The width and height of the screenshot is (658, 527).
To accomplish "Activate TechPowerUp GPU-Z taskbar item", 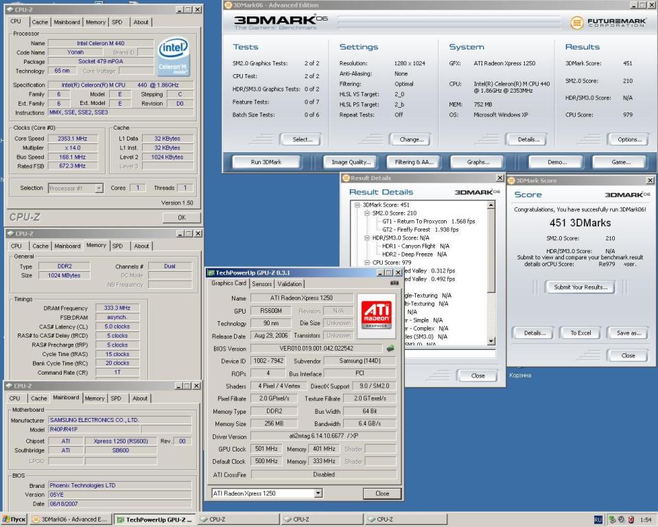I will [x=154, y=519].
